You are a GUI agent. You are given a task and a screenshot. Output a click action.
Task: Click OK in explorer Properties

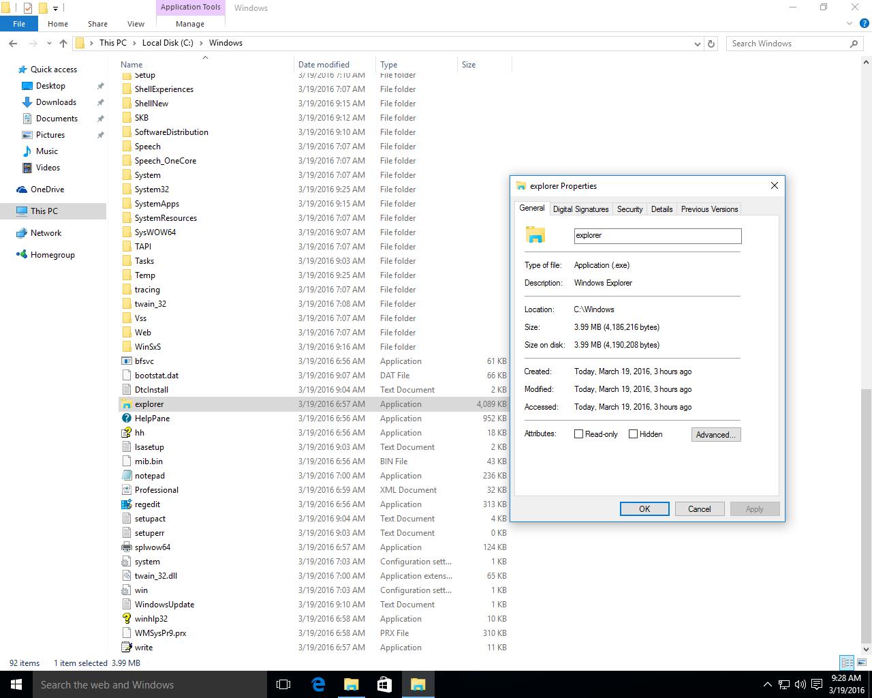coord(644,509)
